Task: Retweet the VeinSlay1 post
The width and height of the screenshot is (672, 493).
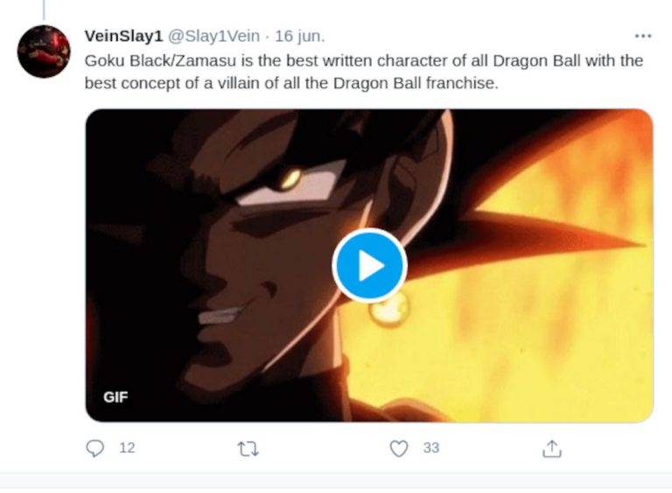Action: pos(248,448)
